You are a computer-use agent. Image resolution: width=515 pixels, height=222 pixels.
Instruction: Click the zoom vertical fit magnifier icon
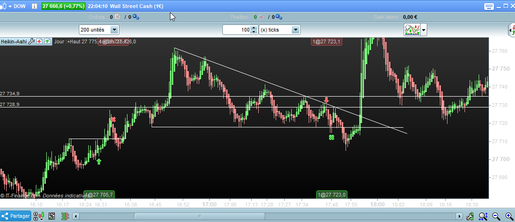coord(483,216)
